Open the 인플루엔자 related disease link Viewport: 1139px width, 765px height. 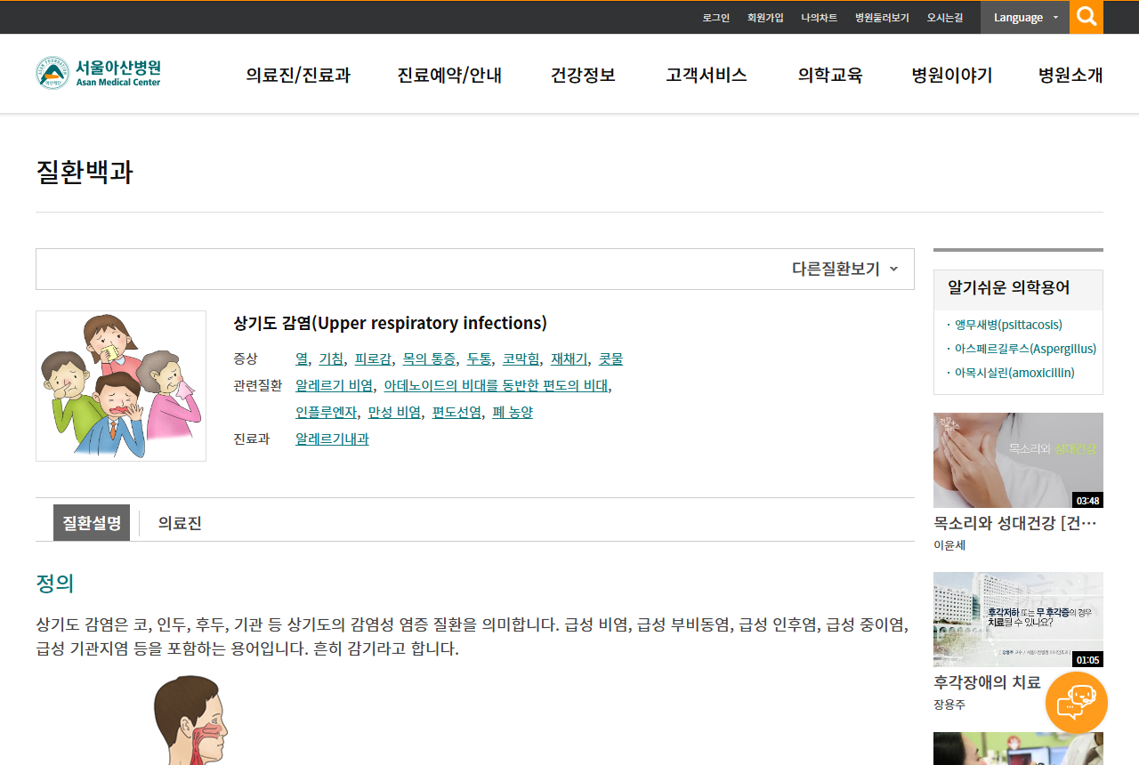point(326,413)
